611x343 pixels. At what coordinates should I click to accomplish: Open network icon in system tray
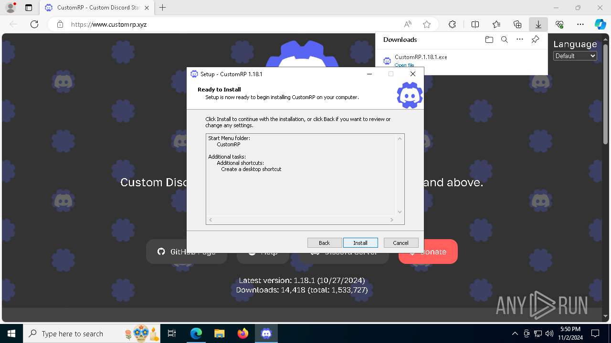pyautogui.click(x=538, y=333)
